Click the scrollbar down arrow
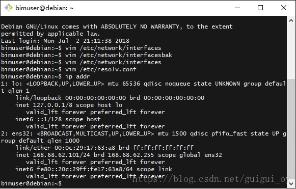The image size is (296, 189). coord(291,184)
